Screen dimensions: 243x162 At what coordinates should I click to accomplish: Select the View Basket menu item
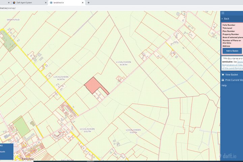(x=232, y=75)
